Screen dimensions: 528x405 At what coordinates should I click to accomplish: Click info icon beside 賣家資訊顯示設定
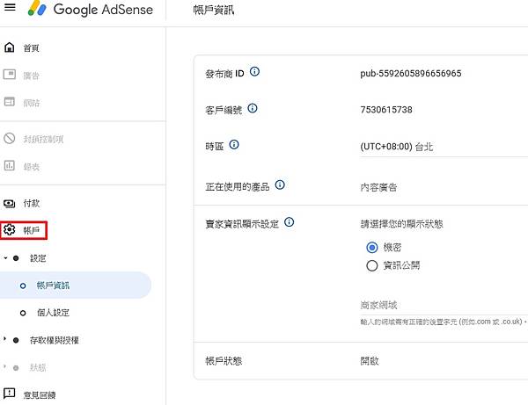click(290, 222)
